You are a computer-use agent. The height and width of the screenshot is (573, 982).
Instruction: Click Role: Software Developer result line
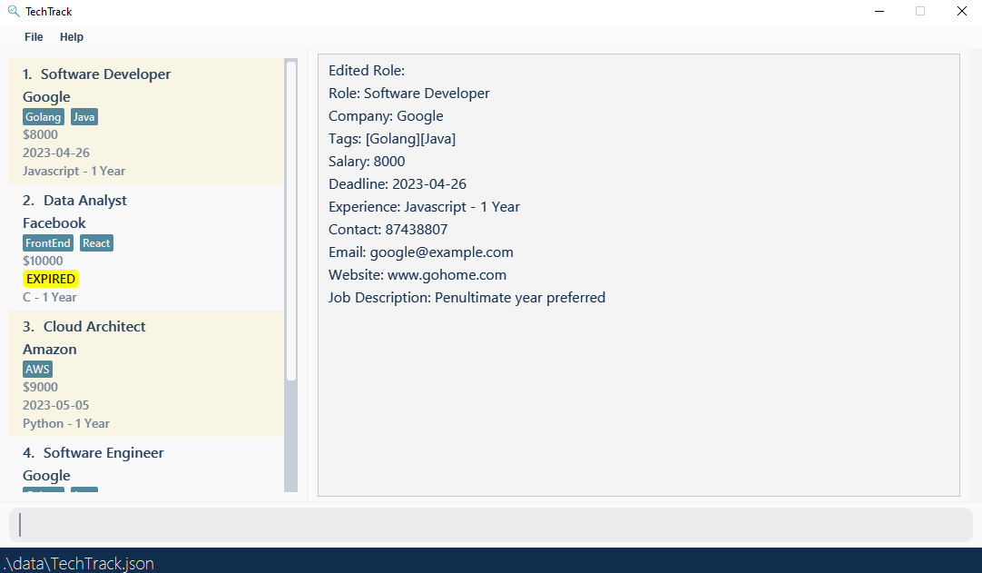coord(409,94)
